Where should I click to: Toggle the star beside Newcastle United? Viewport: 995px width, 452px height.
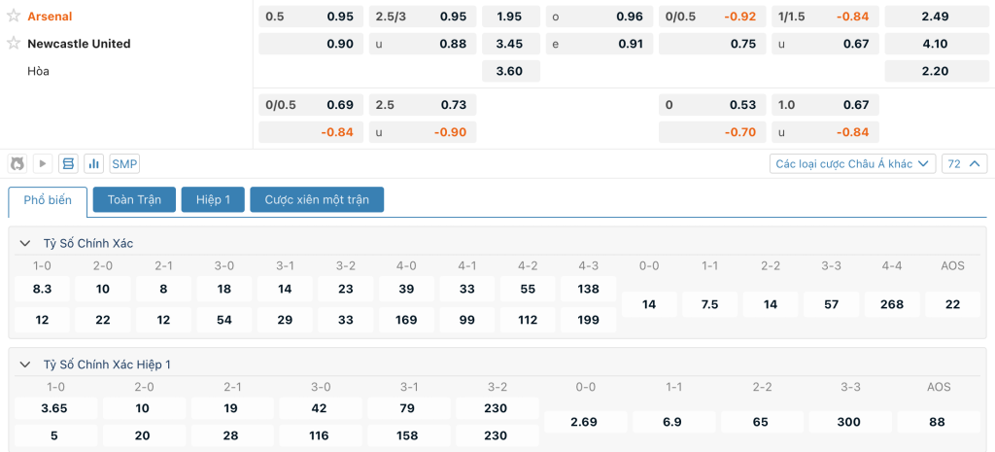pyautogui.click(x=14, y=44)
